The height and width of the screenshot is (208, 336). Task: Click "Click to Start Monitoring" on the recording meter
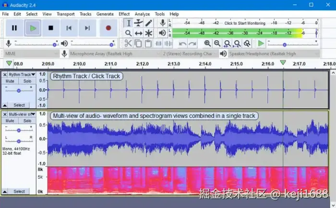point(245,23)
